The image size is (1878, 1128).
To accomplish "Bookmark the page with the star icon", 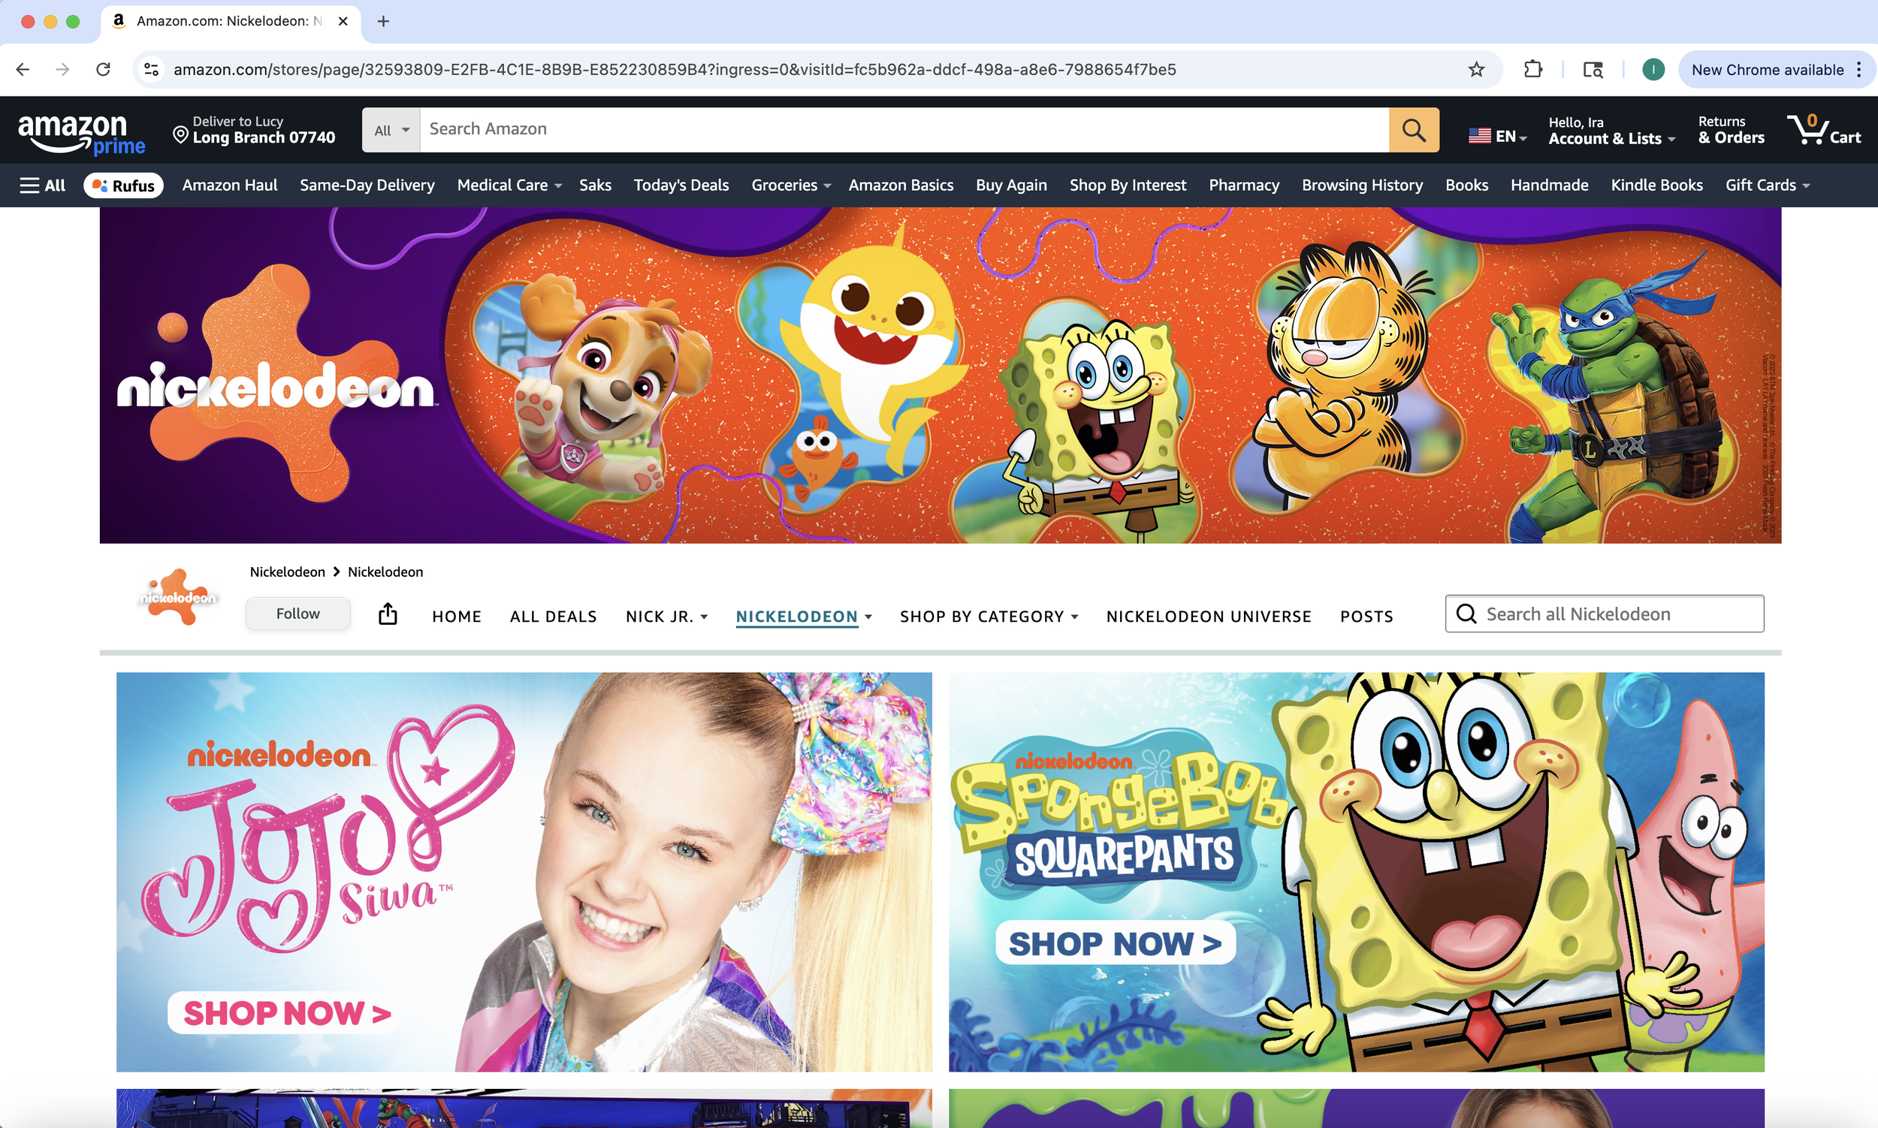I will click(x=1476, y=69).
